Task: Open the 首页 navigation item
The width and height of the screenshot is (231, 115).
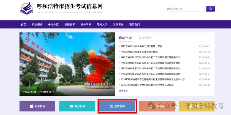Action: tap(23, 25)
